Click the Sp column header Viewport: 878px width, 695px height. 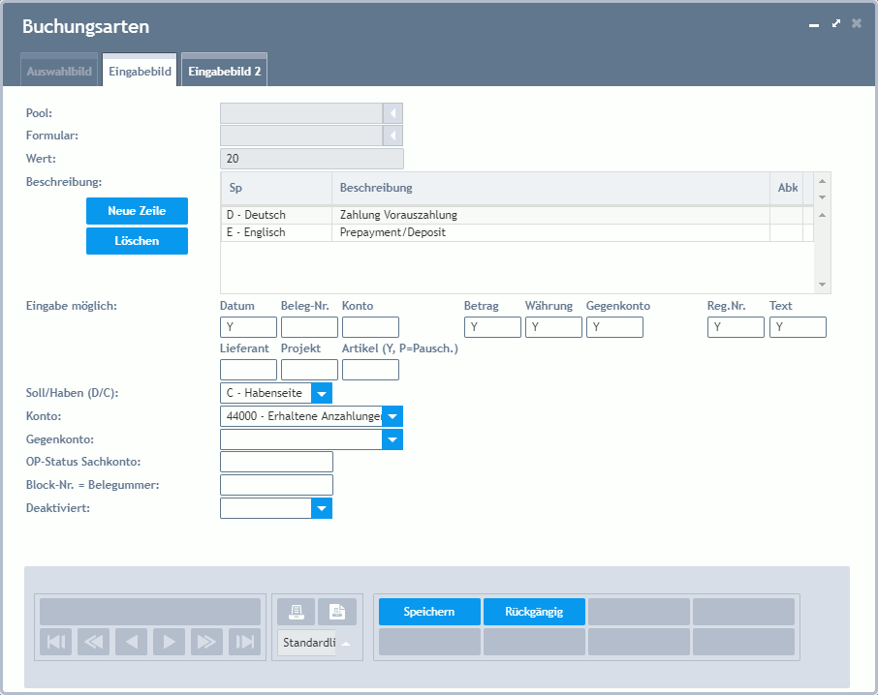[276, 188]
